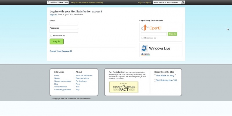Click the Recently on the blog heading
The height and width of the screenshot is (116, 232).
[x=164, y=72]
